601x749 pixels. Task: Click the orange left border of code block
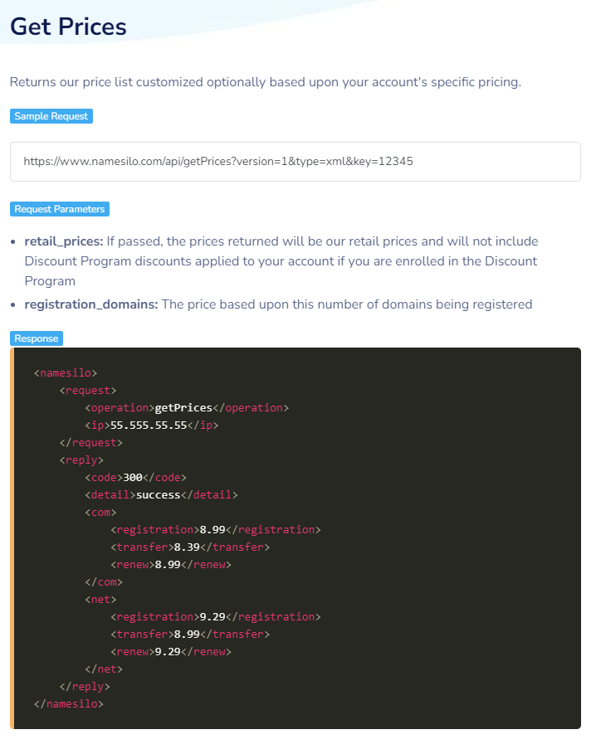pyautogui.click(x=12, y=538)
